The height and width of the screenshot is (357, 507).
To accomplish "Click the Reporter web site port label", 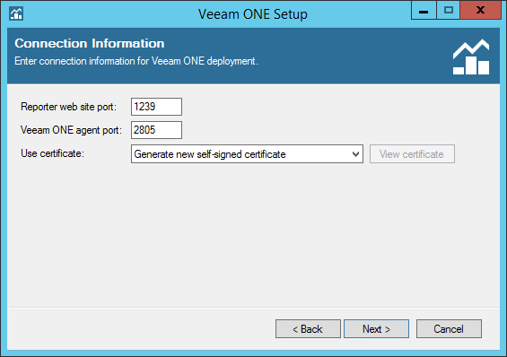I will click(68, 107).
